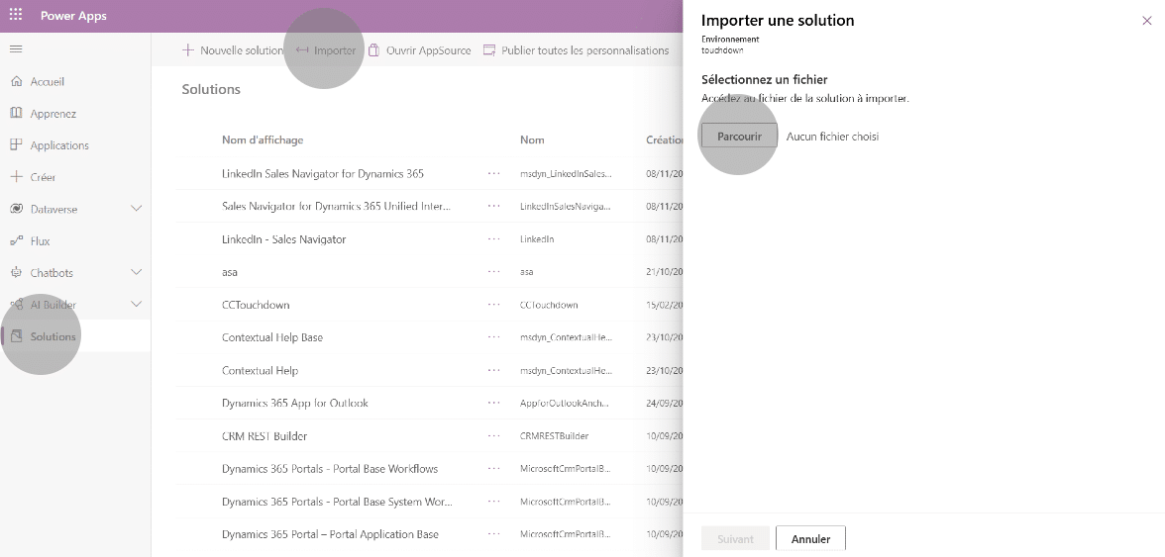Sort by Nom d'affichage column header
The width and height of the screenshot is (1165, 557).
263,140
